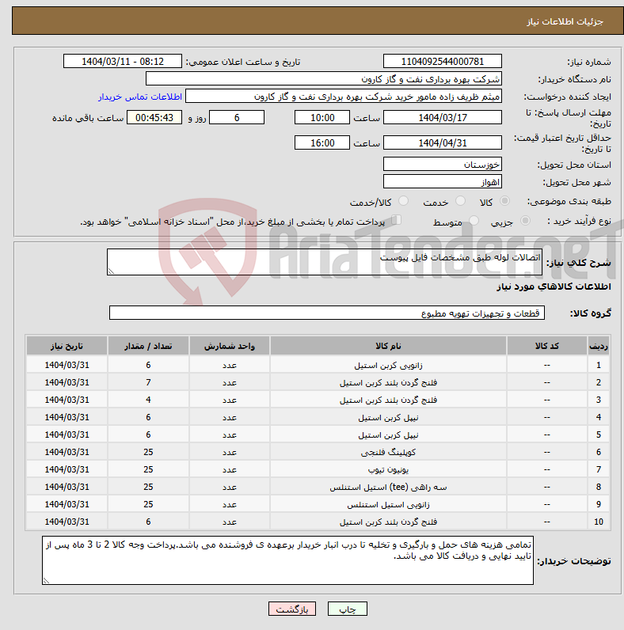Select the جزیی purchase type radio
This screenshot has width=624, height=630.
525,221
